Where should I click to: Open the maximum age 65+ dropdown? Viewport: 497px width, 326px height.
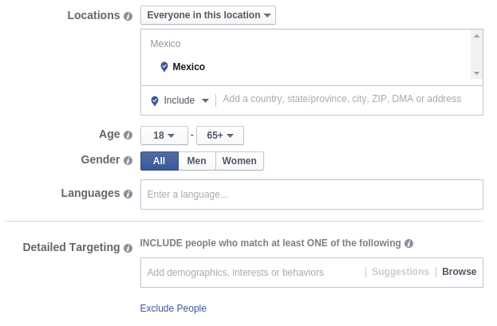(x=220, y=136)
